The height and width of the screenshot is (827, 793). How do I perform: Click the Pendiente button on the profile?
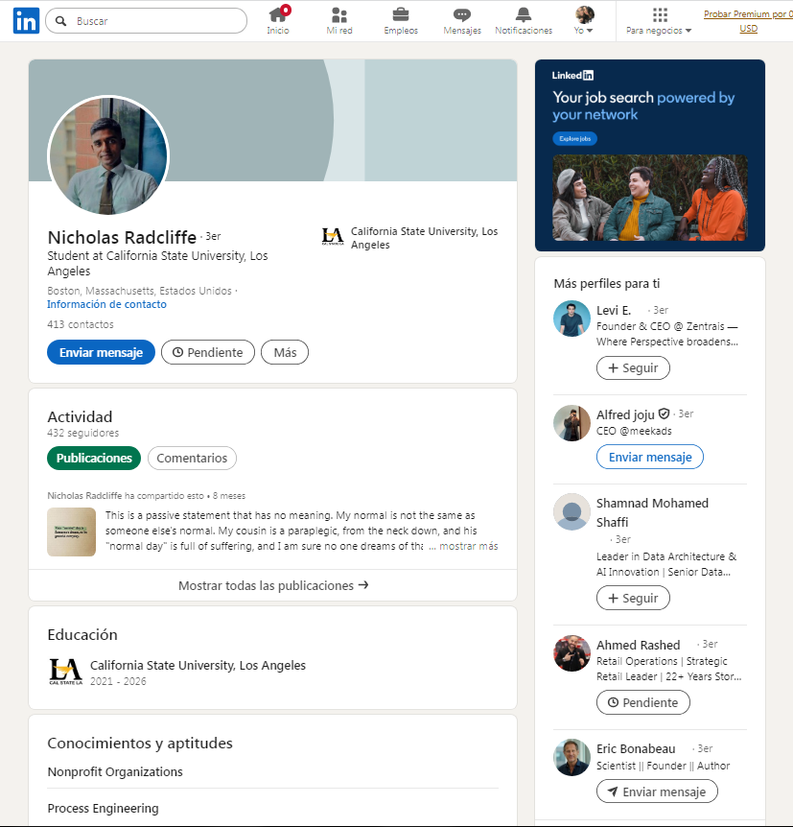click(x=208, y=352)
